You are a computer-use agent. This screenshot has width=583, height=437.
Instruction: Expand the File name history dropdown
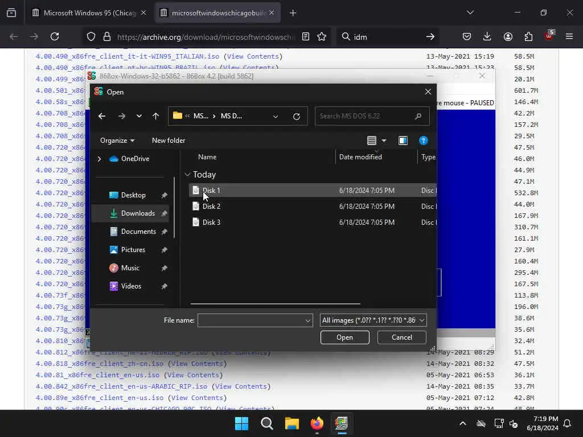(308, 320)
